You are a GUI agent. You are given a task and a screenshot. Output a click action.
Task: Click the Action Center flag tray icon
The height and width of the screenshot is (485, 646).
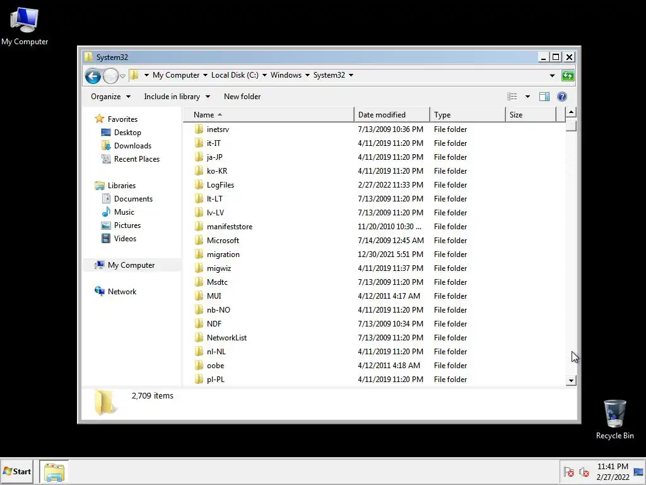point(569,472)
